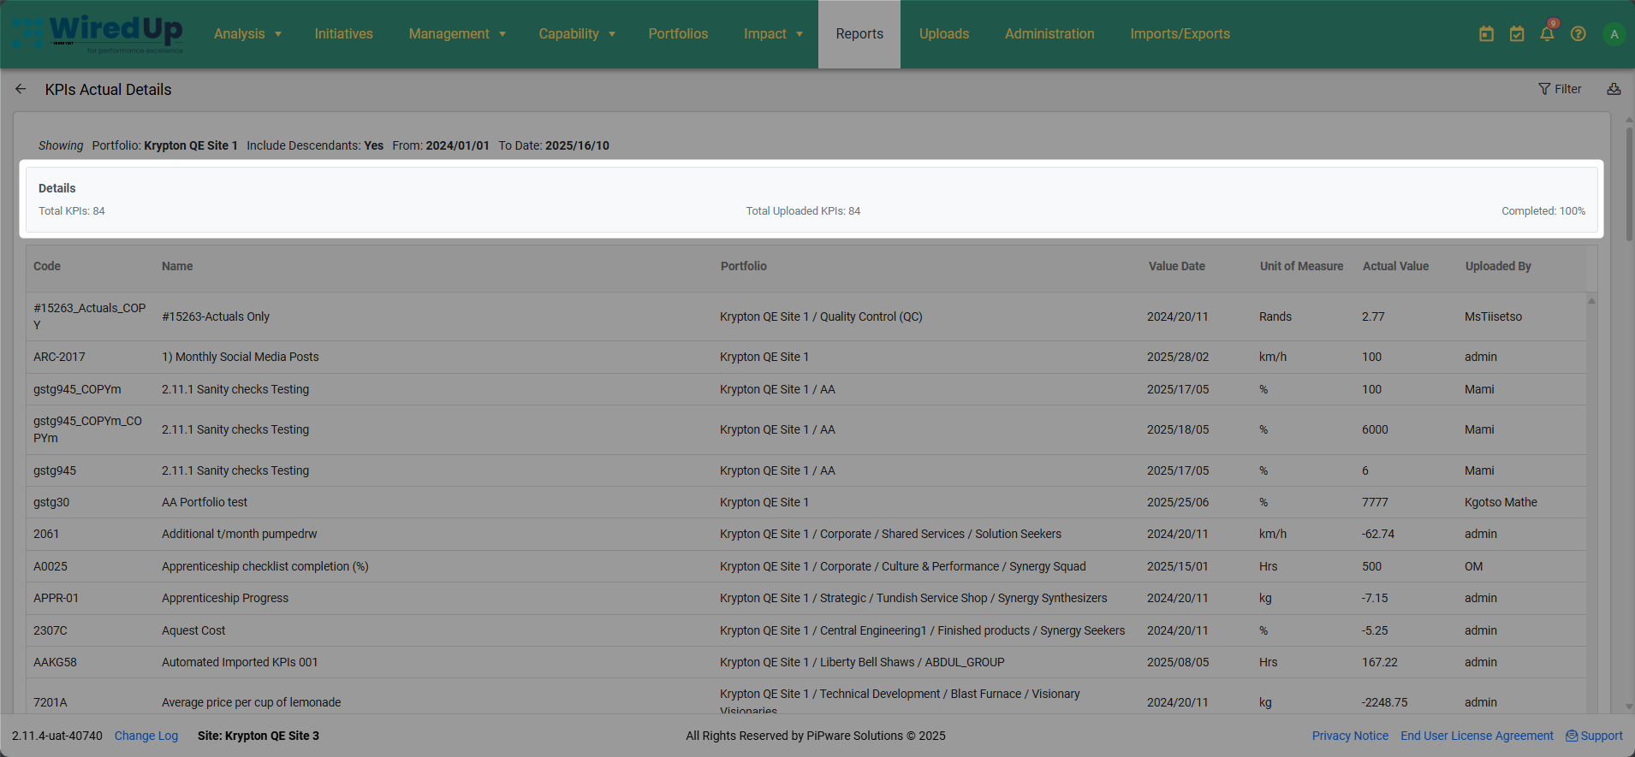Sort by the Name column header
This screenshot has height=757, width=1635.
pos(177,266)
